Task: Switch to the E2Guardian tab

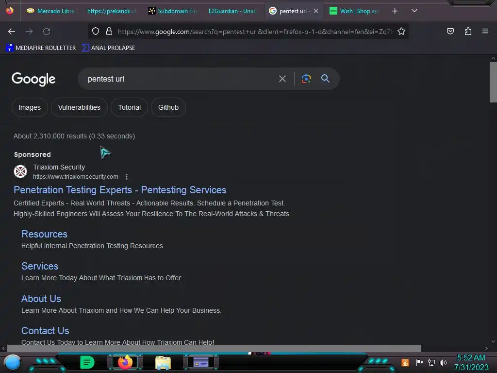Action: 232,11
